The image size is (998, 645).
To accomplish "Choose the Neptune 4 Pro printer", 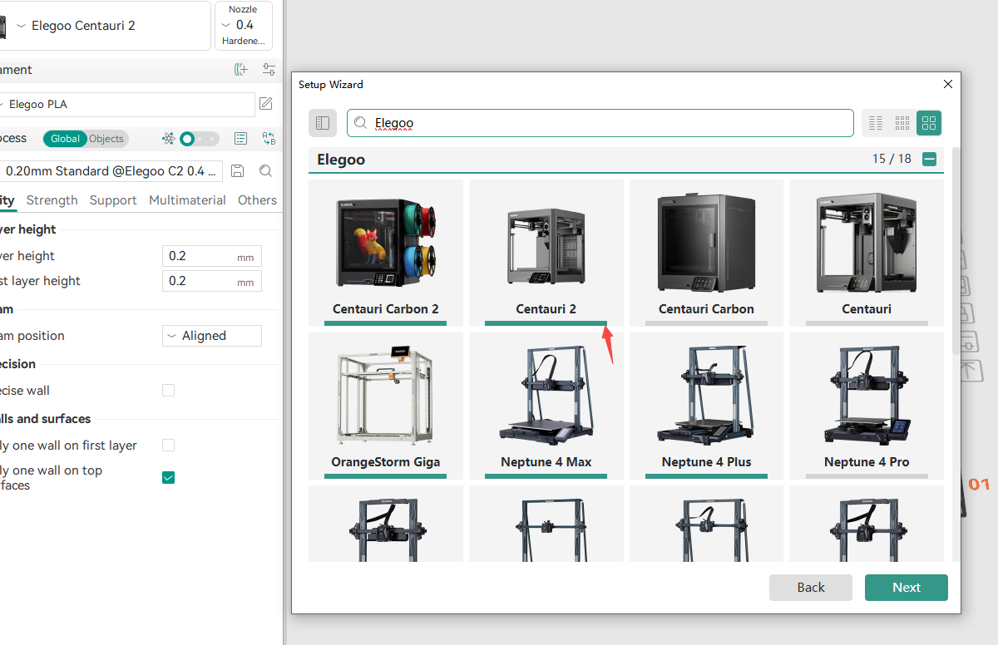I will (867, 406).
